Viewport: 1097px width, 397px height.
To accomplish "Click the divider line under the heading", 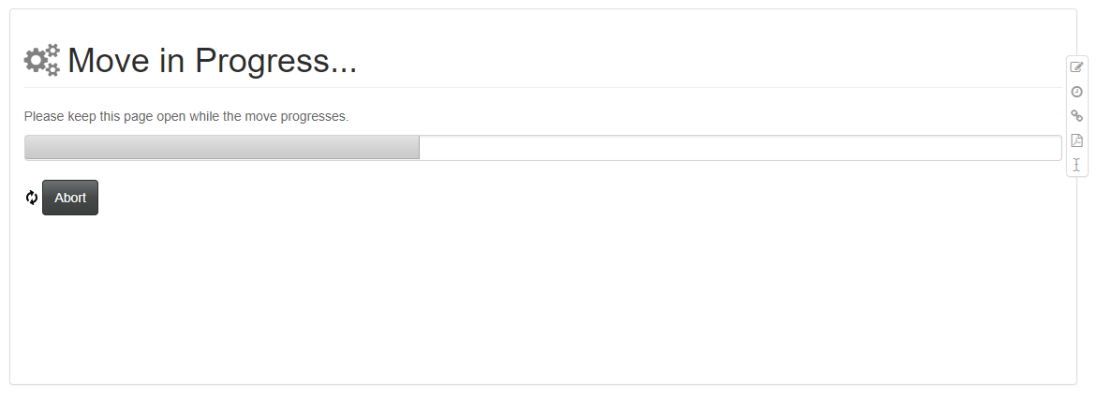I will pyautogui.click(x=543, y=87).
